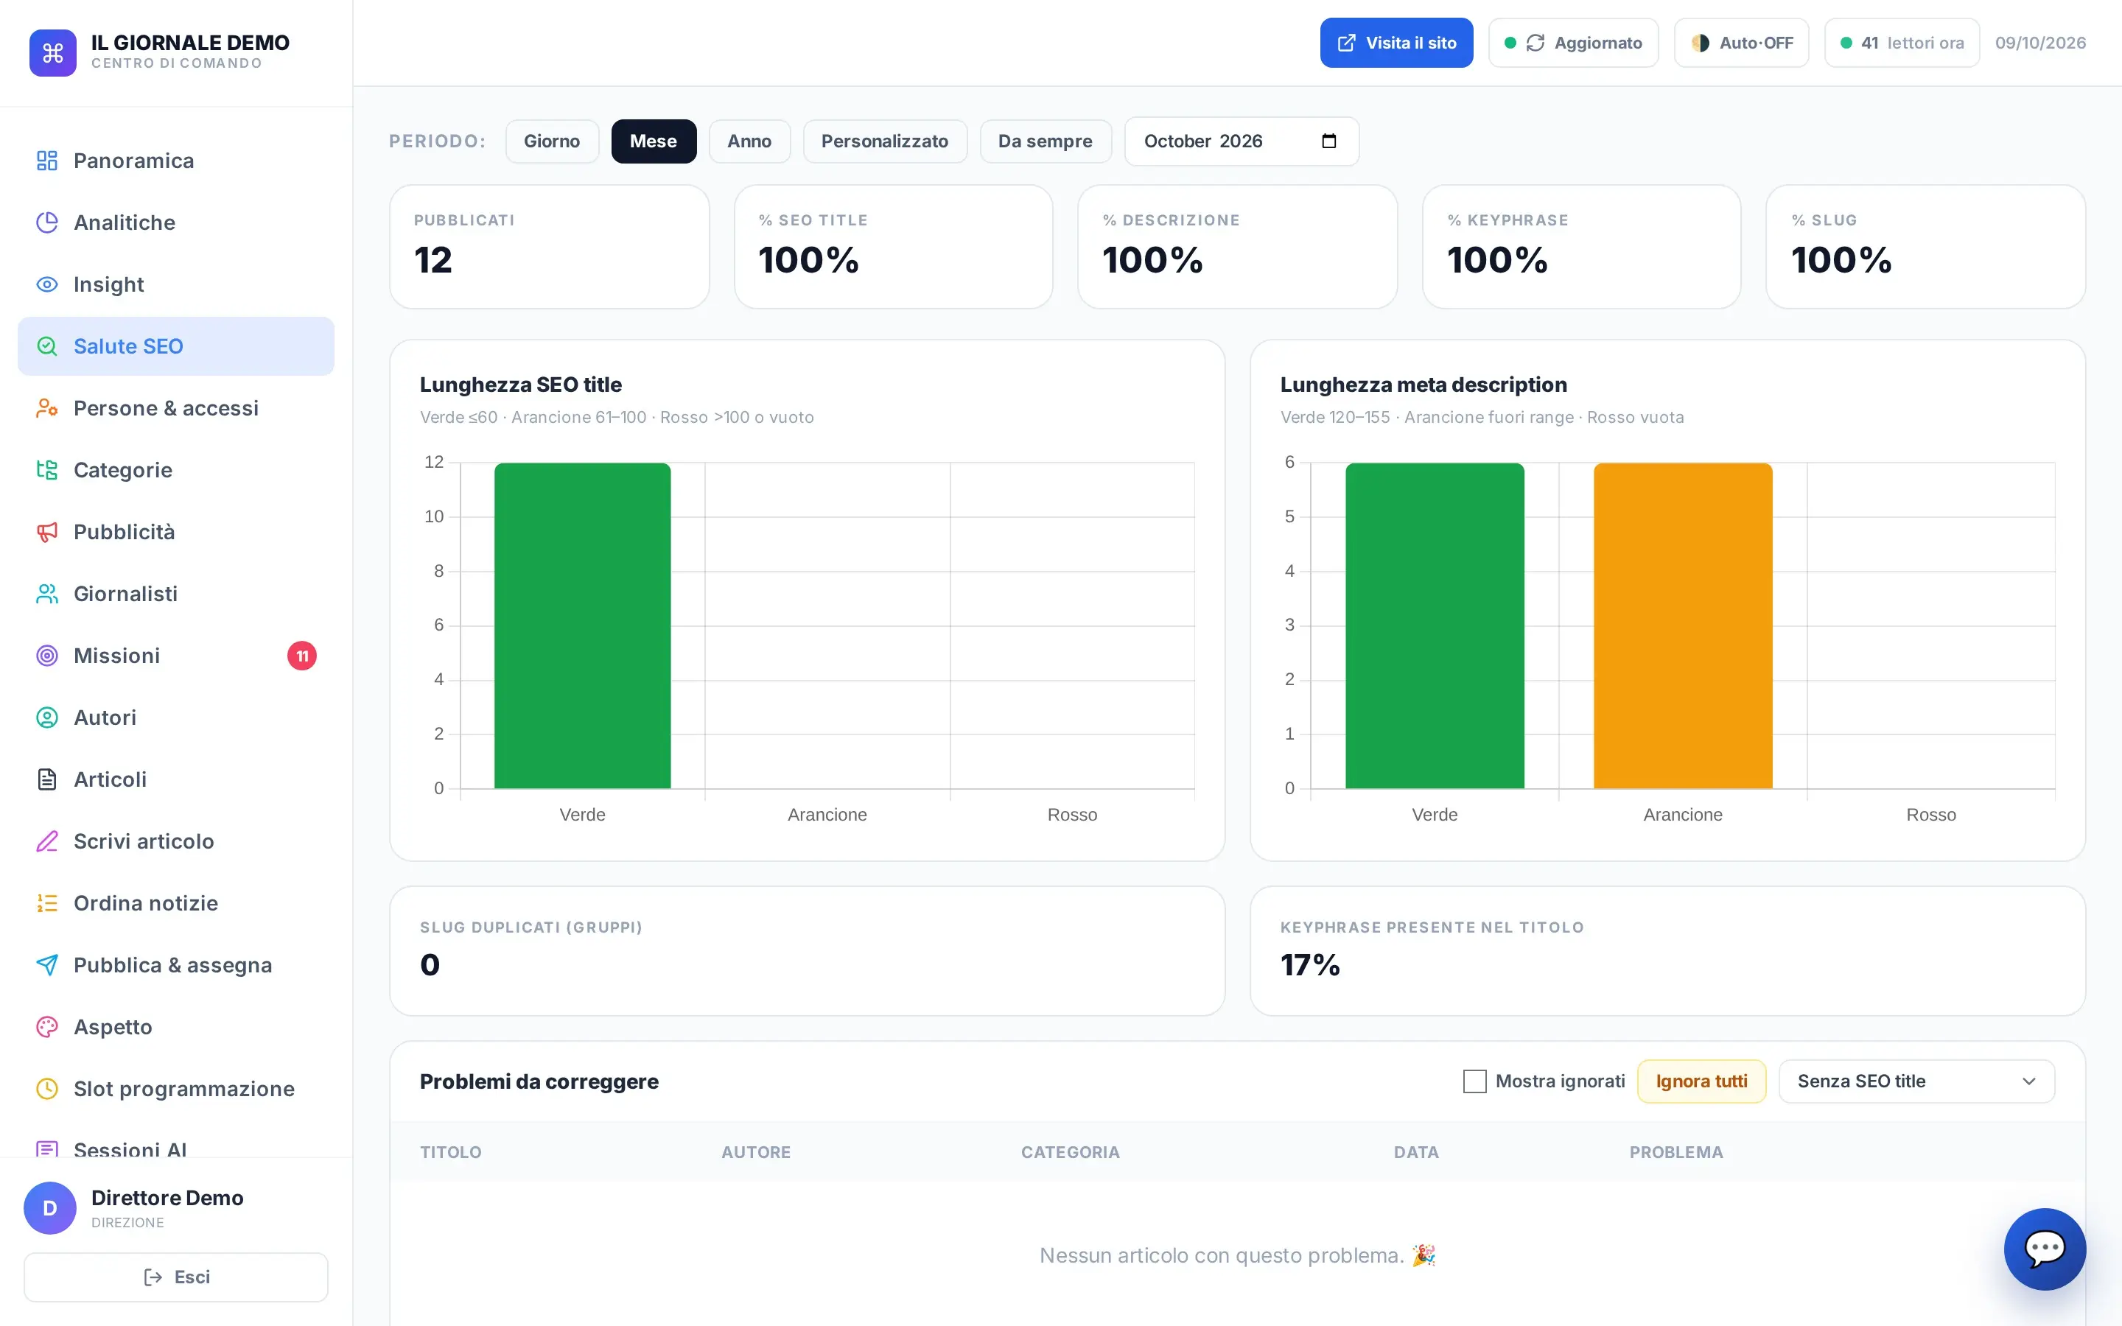The image size is (2122, 1326).
Task: Toggle the Auto·OFF theme switch
Action: tap(1742, 43)
